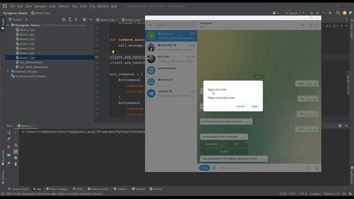
Task: Open the VCS menu
Action: [92, 6]
